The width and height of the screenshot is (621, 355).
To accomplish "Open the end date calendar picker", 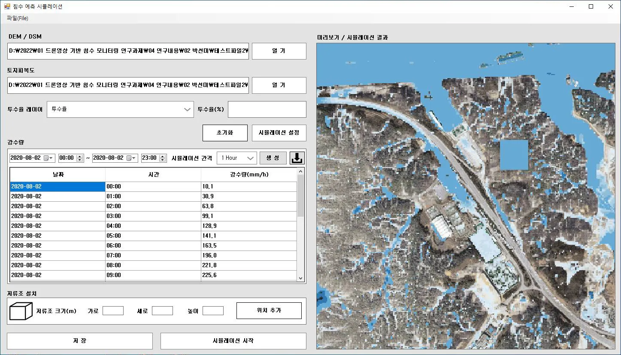I will coord(132,158).
